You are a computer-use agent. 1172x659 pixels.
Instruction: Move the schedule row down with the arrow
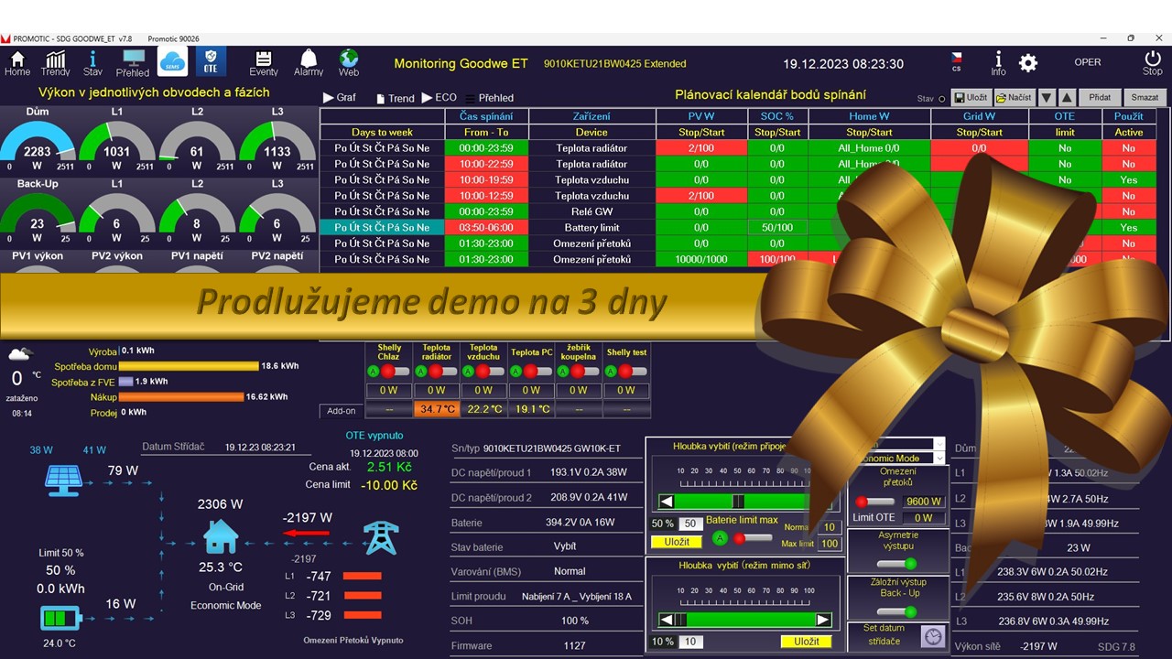coord(1047,97)
